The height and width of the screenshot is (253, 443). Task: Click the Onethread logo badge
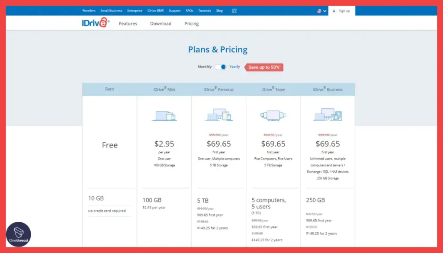(18, 234)
